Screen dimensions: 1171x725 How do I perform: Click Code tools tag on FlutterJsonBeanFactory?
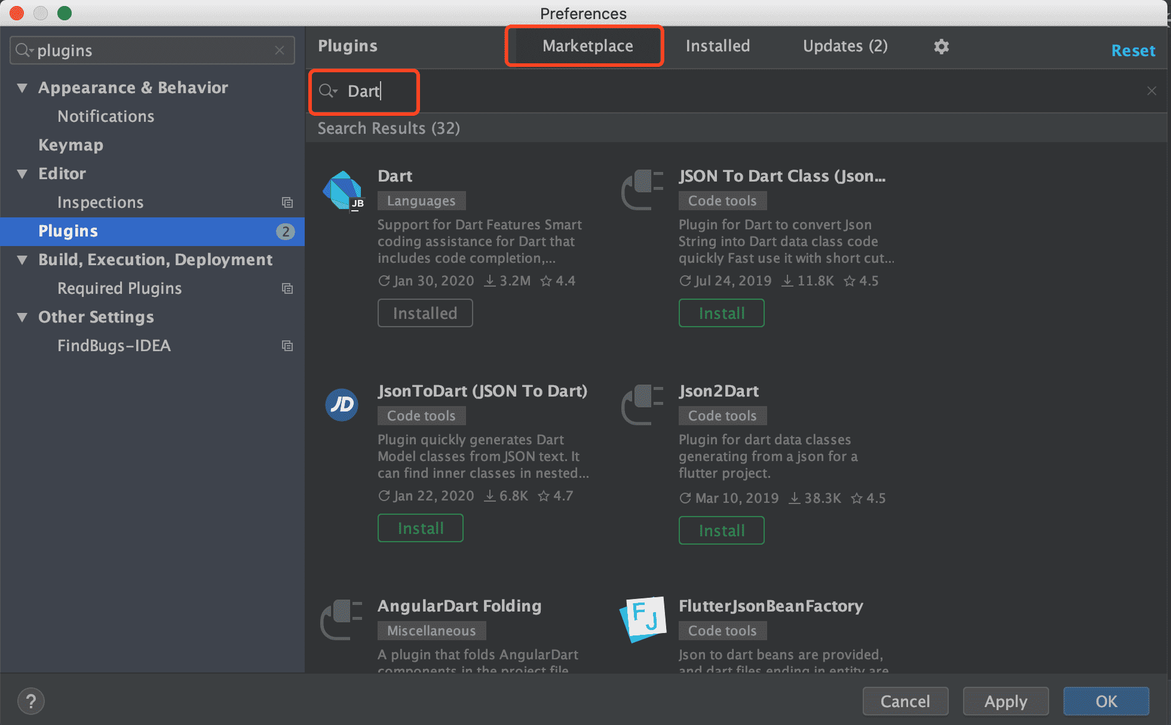(x=722, y=631)
